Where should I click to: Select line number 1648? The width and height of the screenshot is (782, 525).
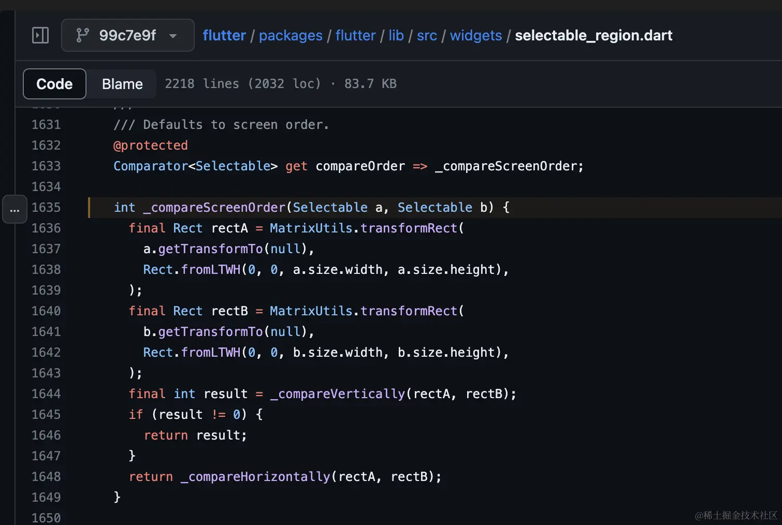pos(46,477)
